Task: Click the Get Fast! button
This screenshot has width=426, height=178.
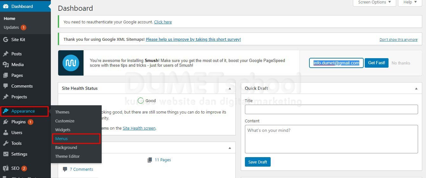Action: 376,63
